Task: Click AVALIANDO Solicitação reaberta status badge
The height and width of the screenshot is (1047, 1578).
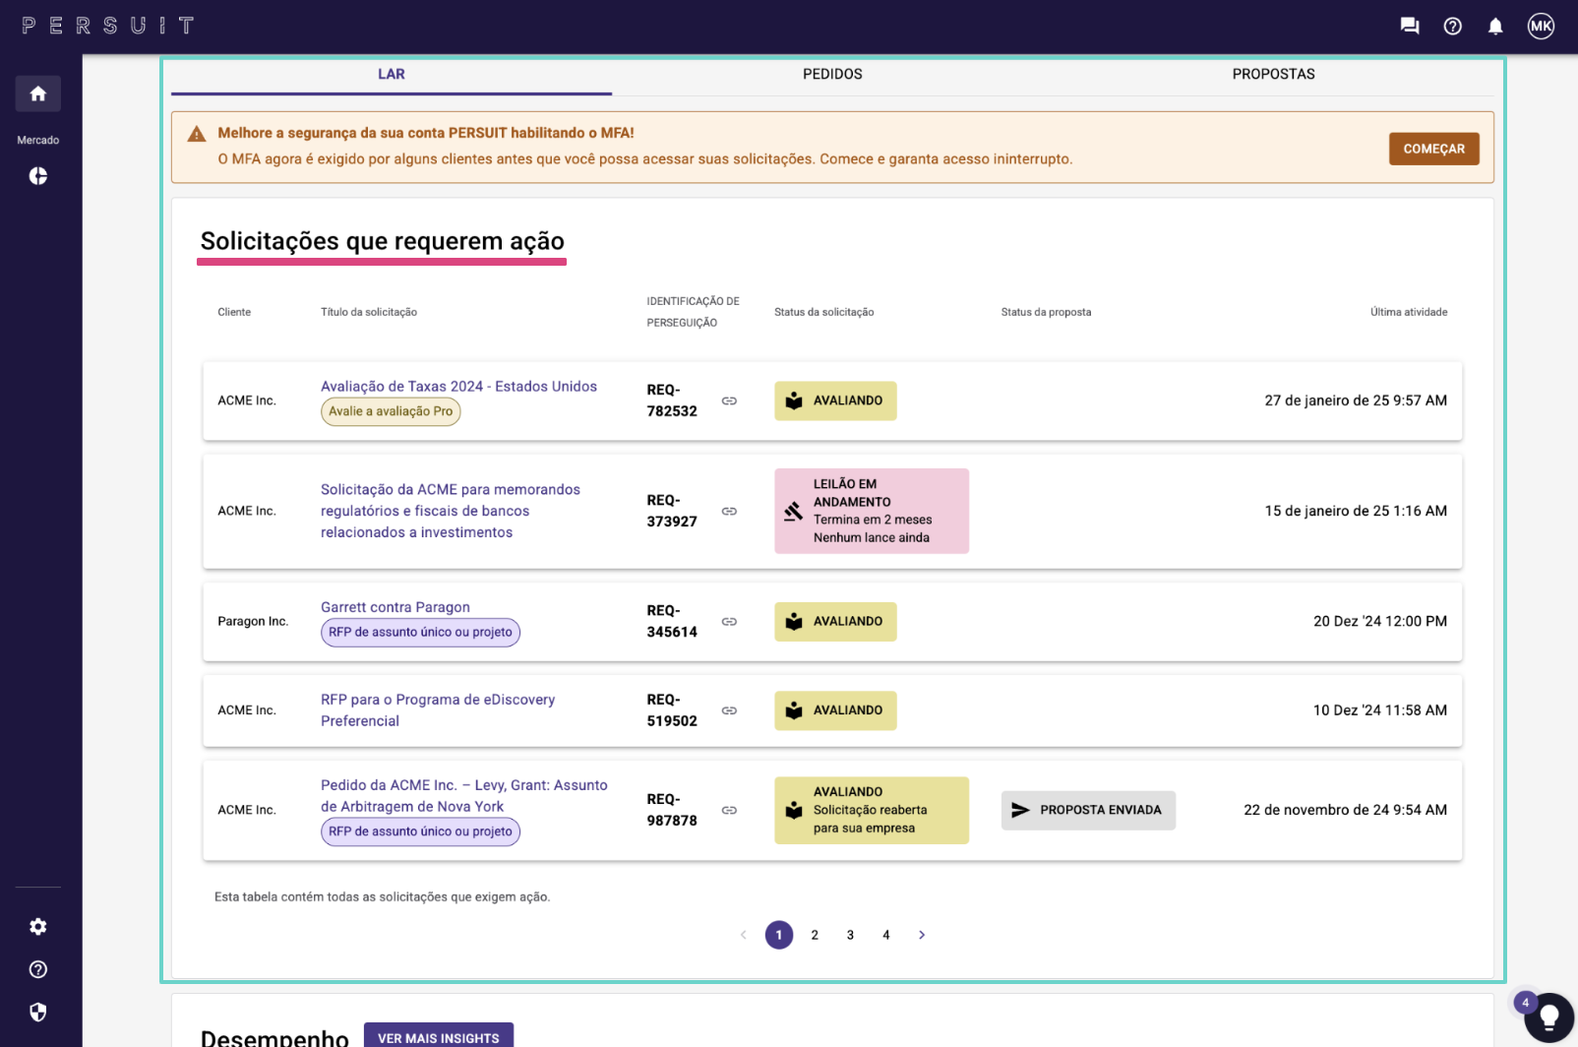Action: point(872,810)
